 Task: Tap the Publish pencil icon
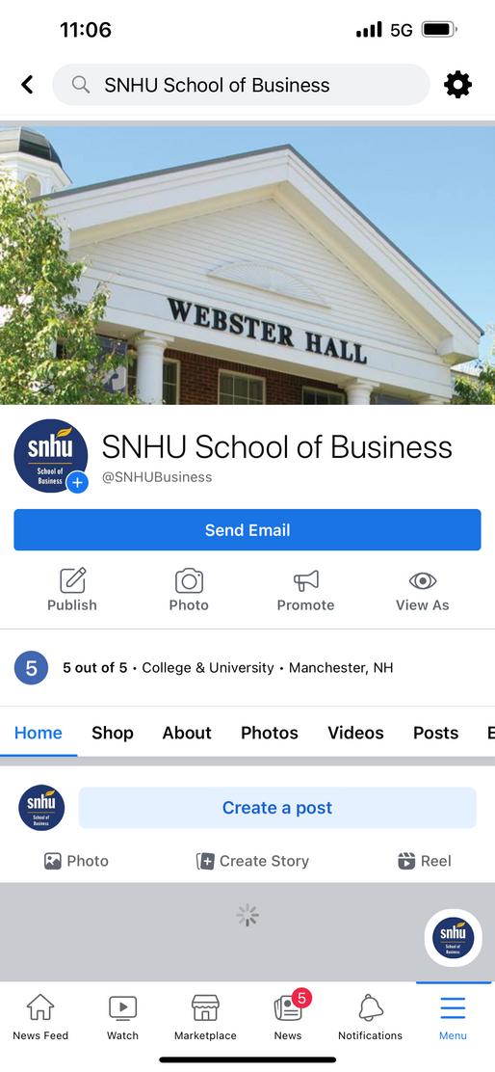click(72, 580)
